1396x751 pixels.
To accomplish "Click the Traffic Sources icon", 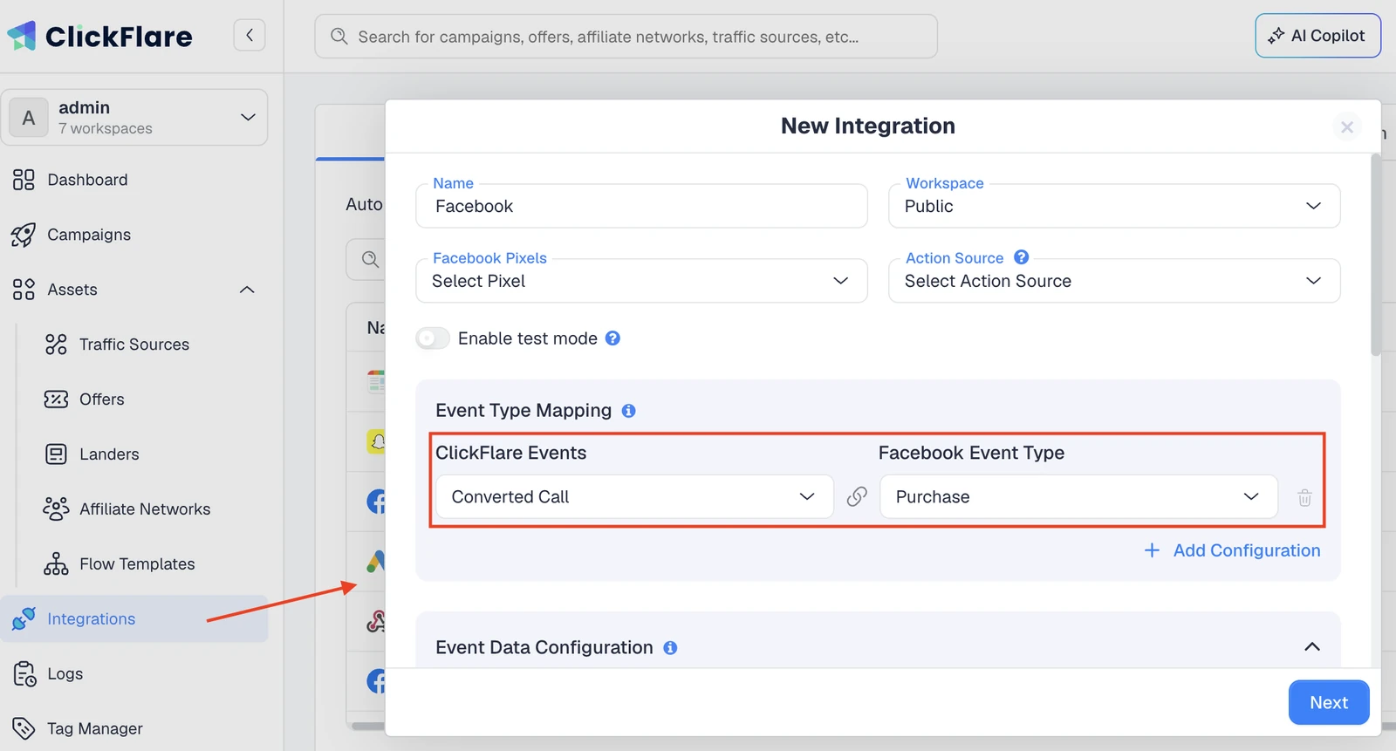I will click(x=56, y=345).
